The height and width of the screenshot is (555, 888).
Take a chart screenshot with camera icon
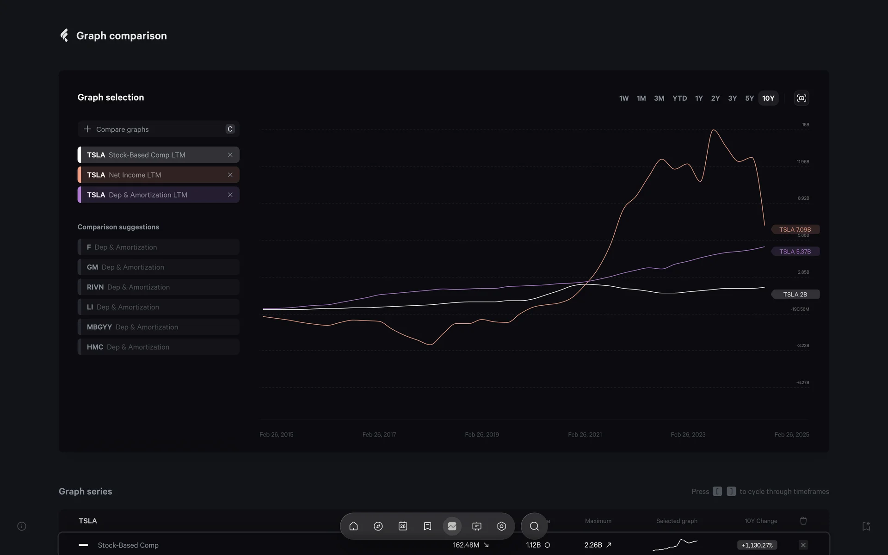coord(802,98)
